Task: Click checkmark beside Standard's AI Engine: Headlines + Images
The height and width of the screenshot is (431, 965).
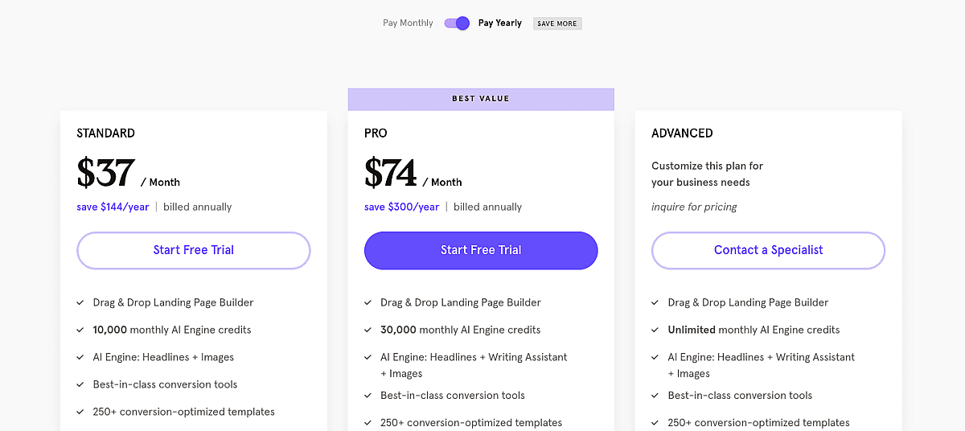Action: [80, 358]
